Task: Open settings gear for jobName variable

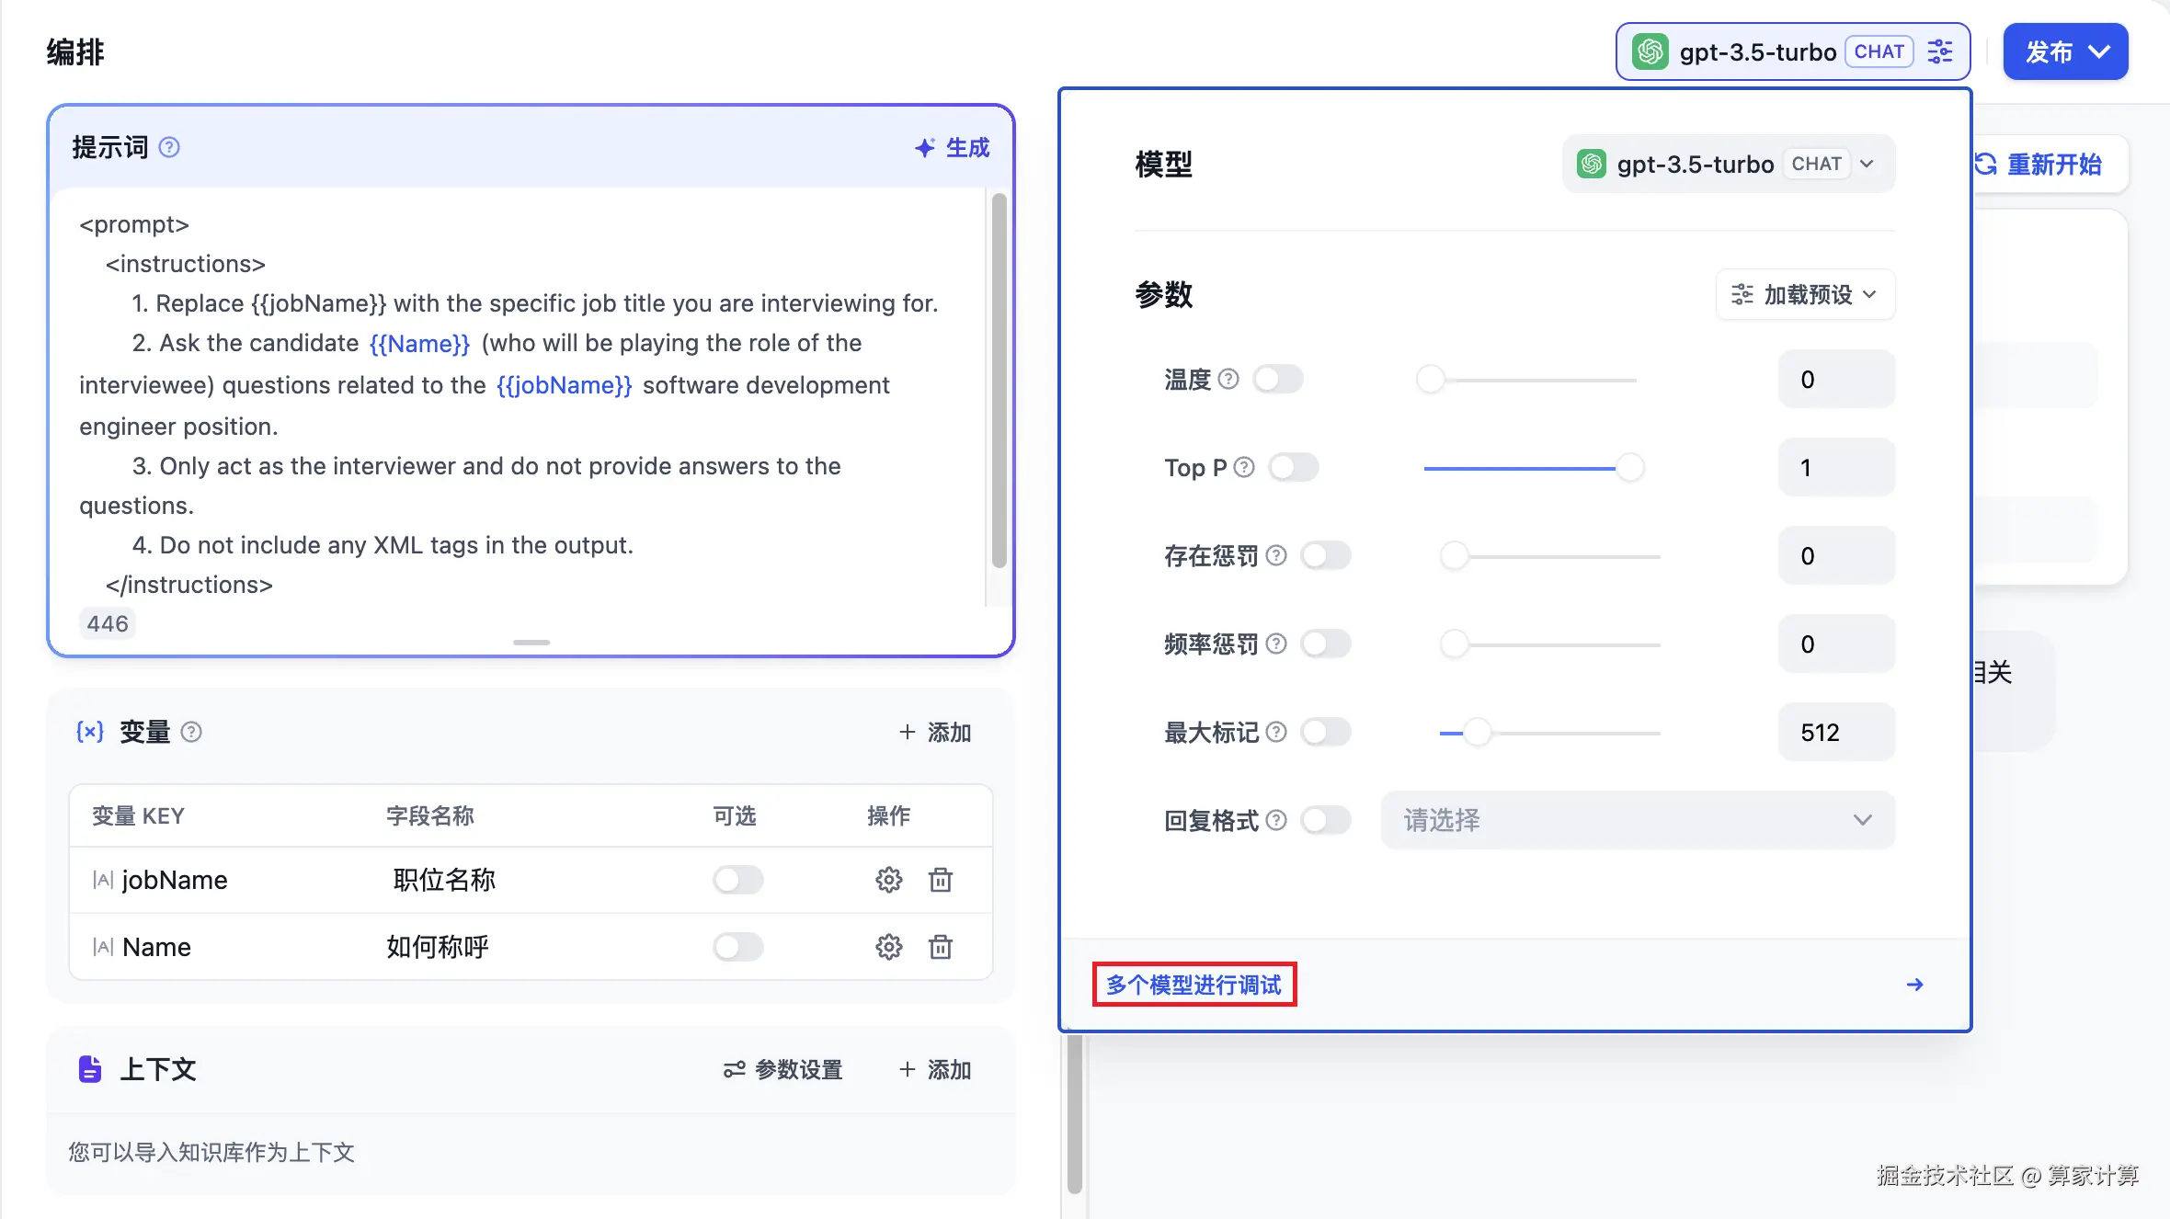Action: 888,880
